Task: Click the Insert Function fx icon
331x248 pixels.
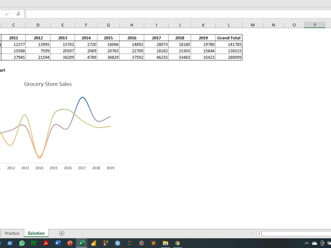Action: click(x=18, y=14)
